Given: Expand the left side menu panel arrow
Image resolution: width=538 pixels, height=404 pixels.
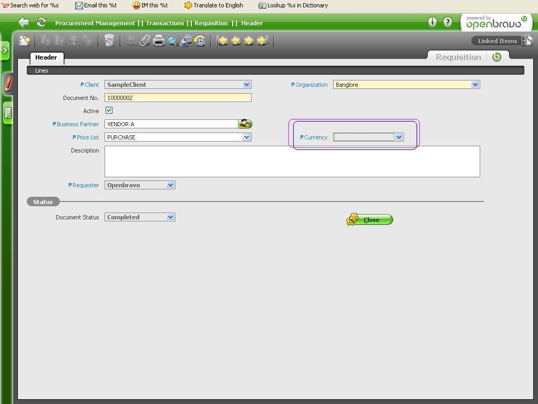Looking at the screenshot, I should (x=5, y=50).
